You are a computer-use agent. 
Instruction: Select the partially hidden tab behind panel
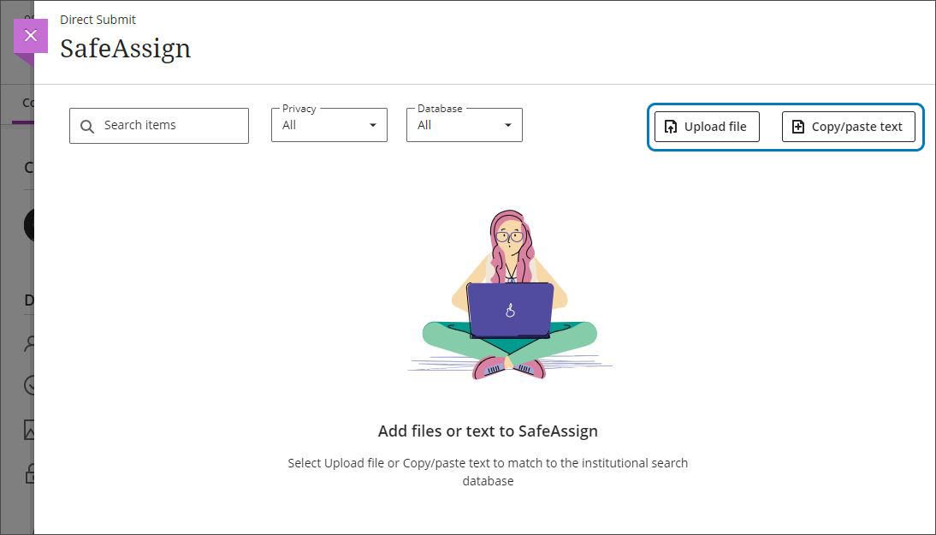[x=27, y=104]
